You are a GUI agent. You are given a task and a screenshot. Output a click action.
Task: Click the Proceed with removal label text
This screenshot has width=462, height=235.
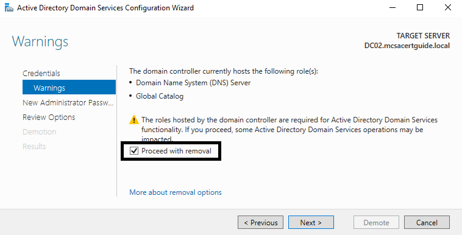click(x=176, y=151)
